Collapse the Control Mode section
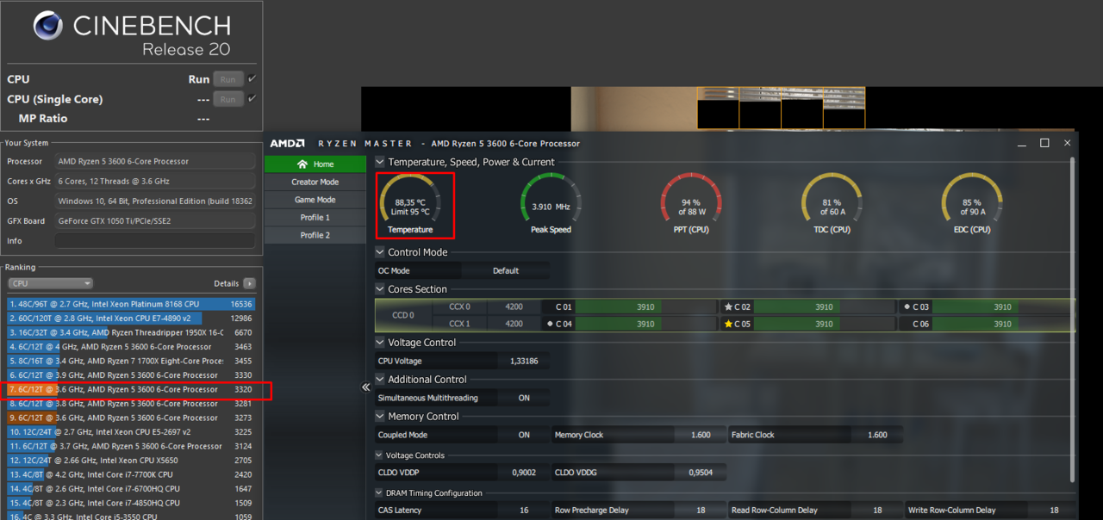This screenshot has height=520, width=1103. click(x=380, y=252)
